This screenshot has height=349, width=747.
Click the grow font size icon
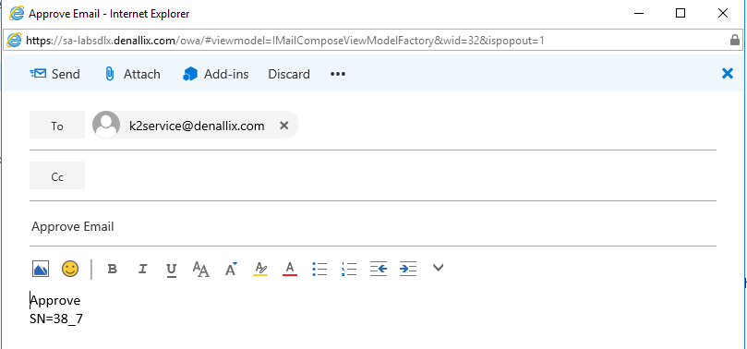pos(231,269)
